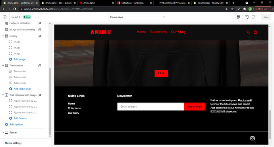Click Add image under Gallery
274x147 pixels.
point(19,60)
